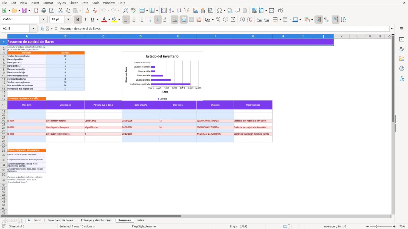Viewport: 408px width, 229px height.
Task: Switch to Inventario de llaves sheet
Action: tap(61, 220)
